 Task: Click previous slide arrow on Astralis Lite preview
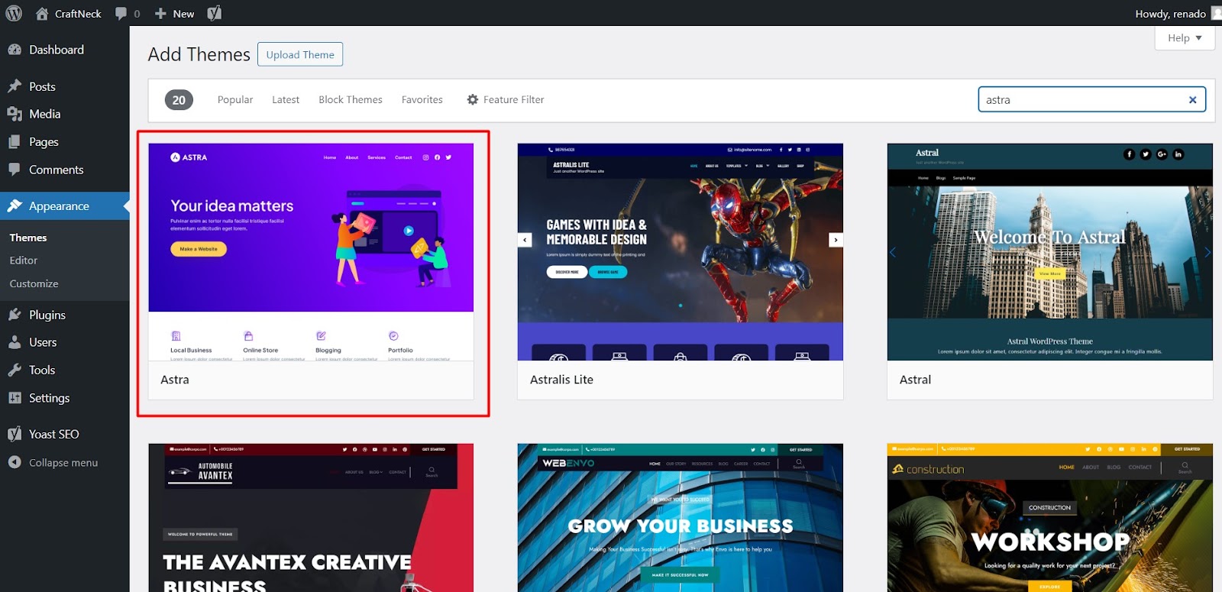click(x=525, y=240)
